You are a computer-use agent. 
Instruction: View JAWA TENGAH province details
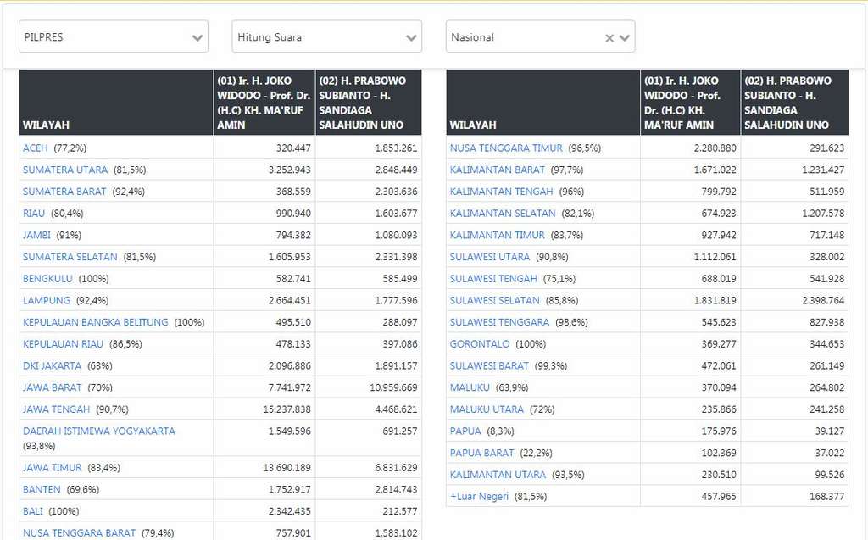pos(57,409)
